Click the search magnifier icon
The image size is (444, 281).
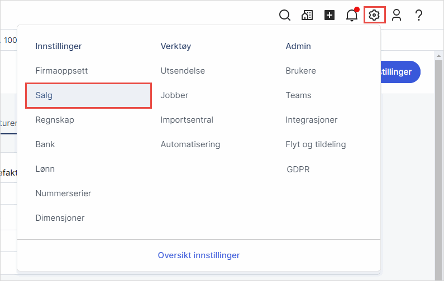tap(285, 16)
